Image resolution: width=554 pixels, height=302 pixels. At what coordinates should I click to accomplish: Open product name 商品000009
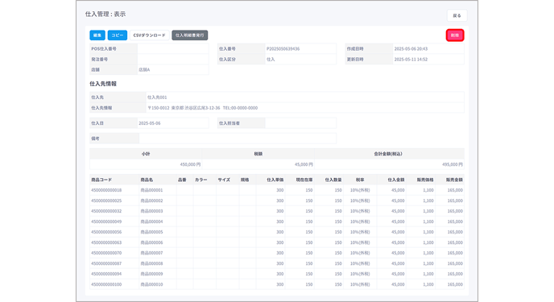click(151, 274)
